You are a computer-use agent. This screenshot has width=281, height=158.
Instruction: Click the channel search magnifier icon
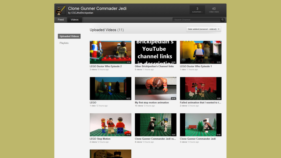point(223,20)
